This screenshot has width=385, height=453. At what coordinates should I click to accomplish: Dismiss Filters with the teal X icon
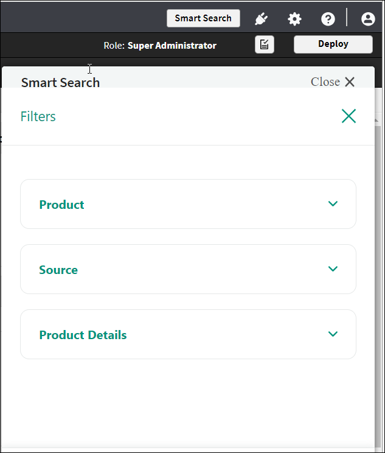(349, 116)
